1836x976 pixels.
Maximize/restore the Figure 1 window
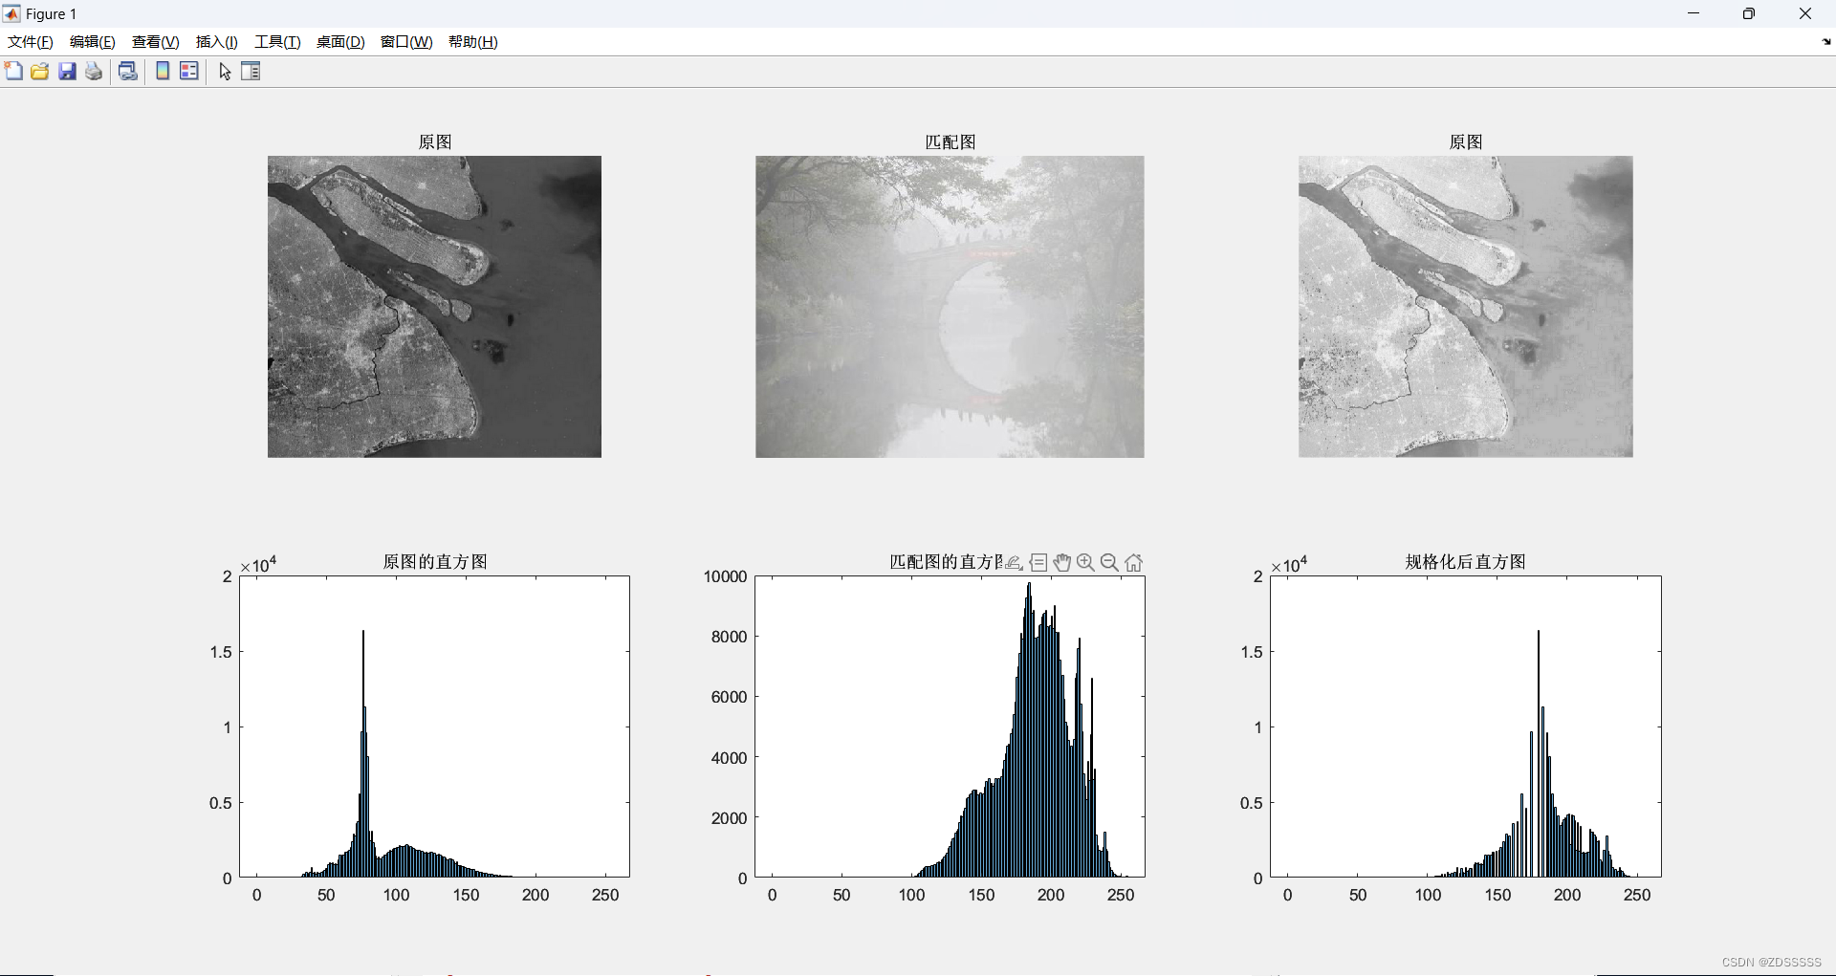tap(1749, 13)
